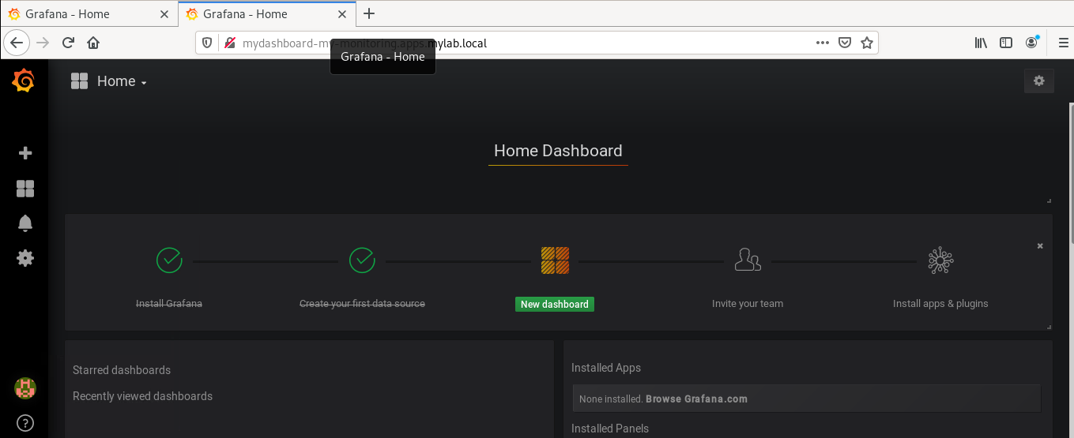The width and height of the screenshot is (1074, 438).
Task: Open the Dashboards icon in sidebar
Action: pos(25,189)
